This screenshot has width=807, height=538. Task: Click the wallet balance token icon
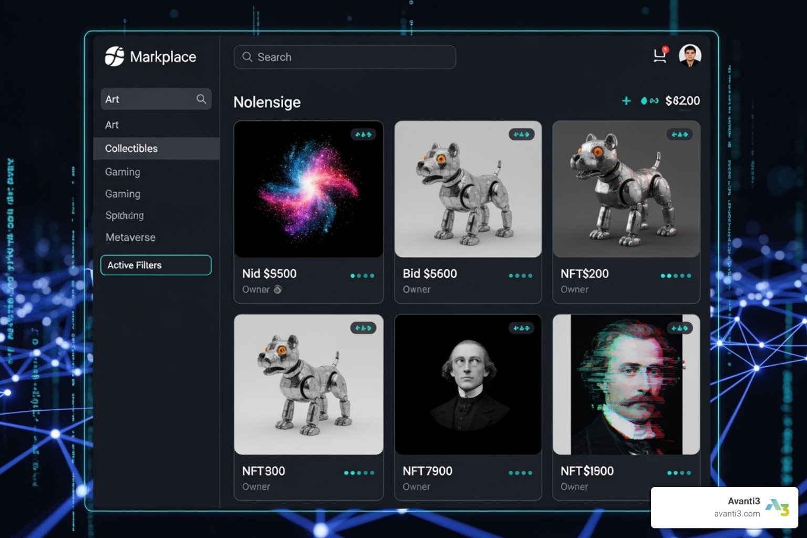click(649, 100)
